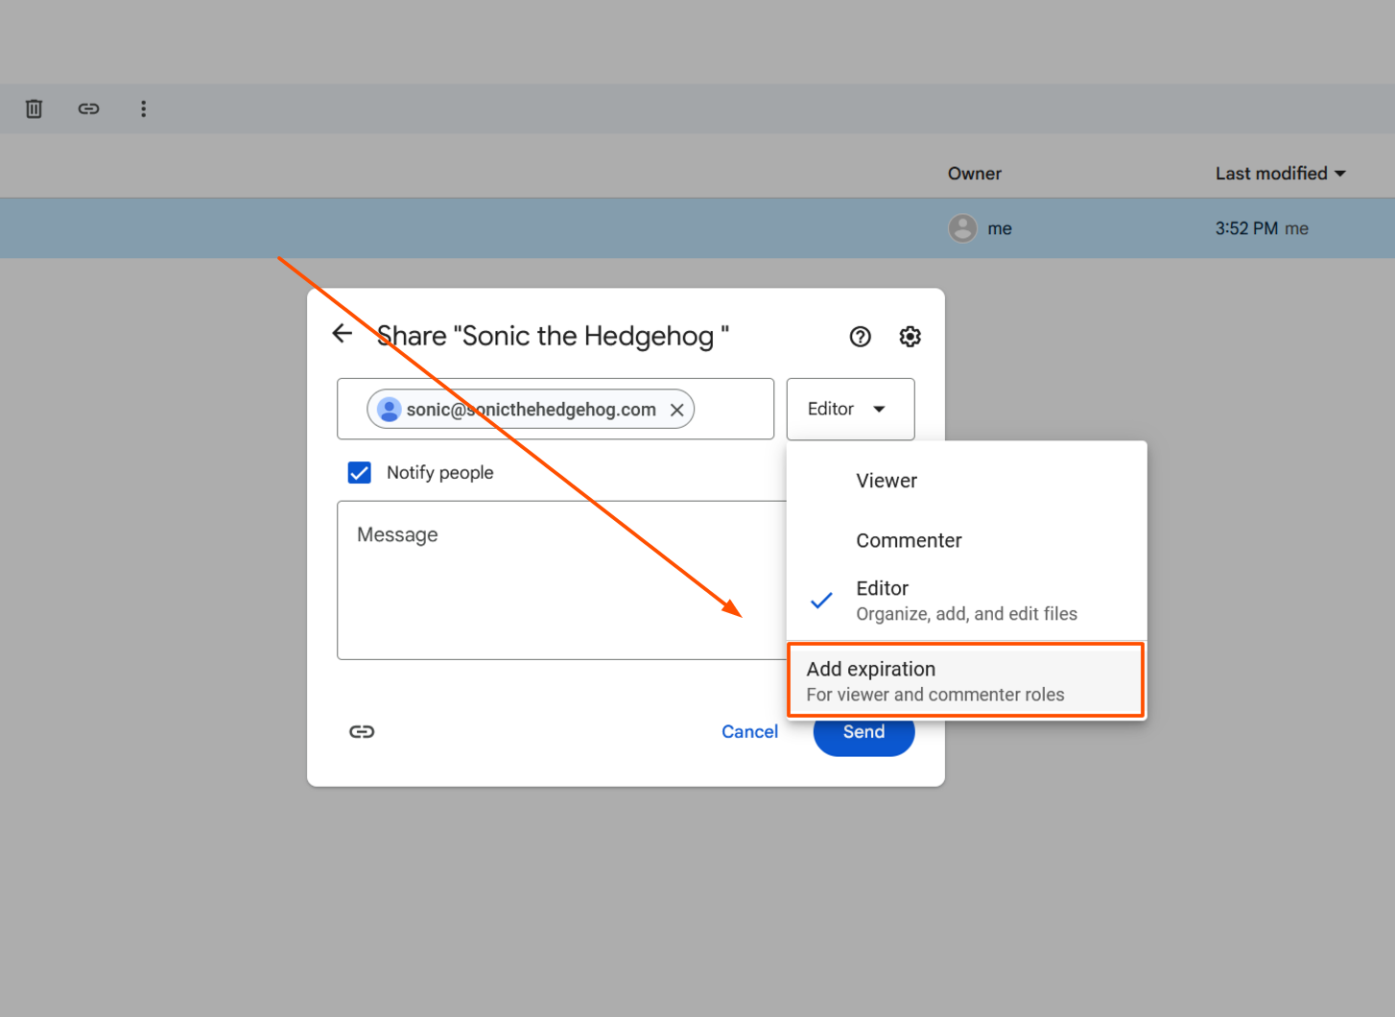Click the sonic@sonicthehedgehog.com recipient chip
This screenshot has height=1017, width=1395.
531,410
